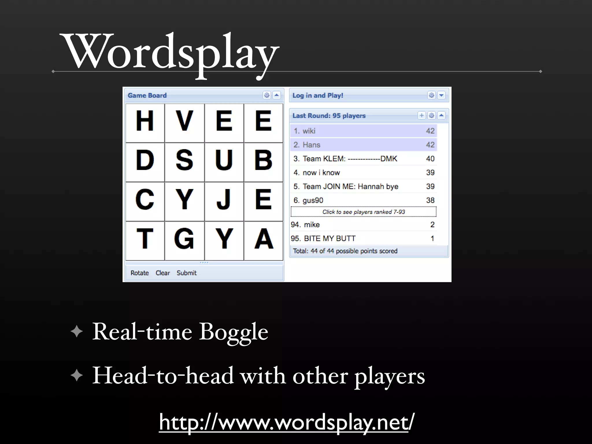
Task: Select the gus90 player row
Action: coord(363,200)
